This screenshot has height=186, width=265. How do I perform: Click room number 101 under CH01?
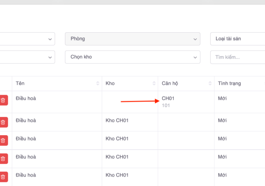click(x=166, y=105)
